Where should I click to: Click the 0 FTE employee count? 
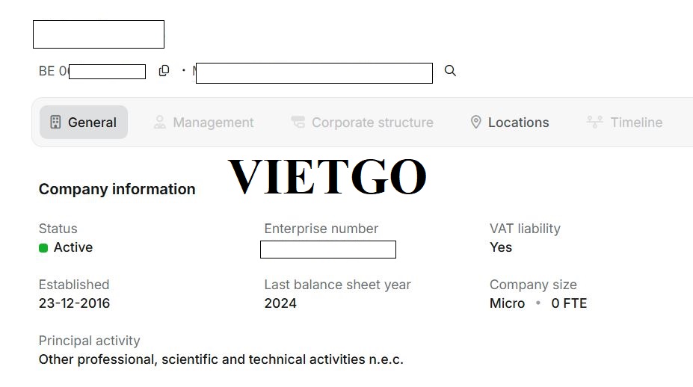coord(569,303)
